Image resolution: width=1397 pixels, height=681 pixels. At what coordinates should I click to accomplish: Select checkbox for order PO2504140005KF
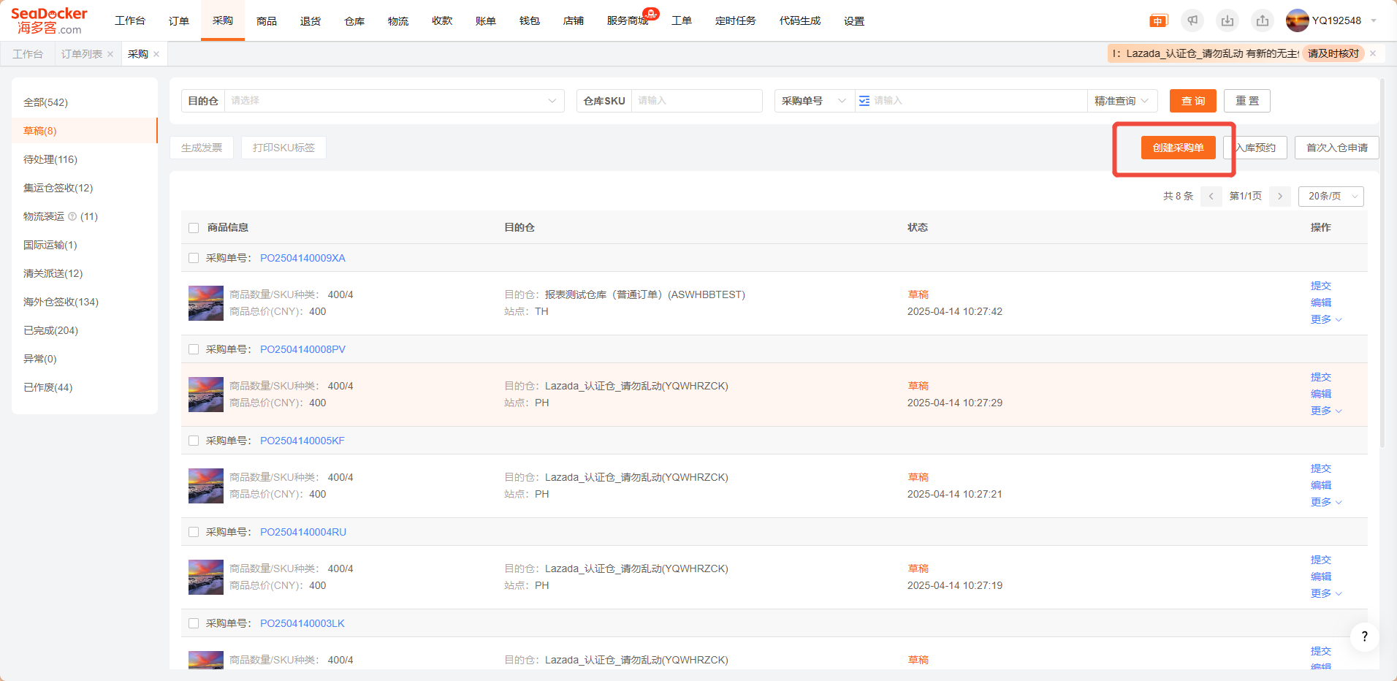pos(194,441)
